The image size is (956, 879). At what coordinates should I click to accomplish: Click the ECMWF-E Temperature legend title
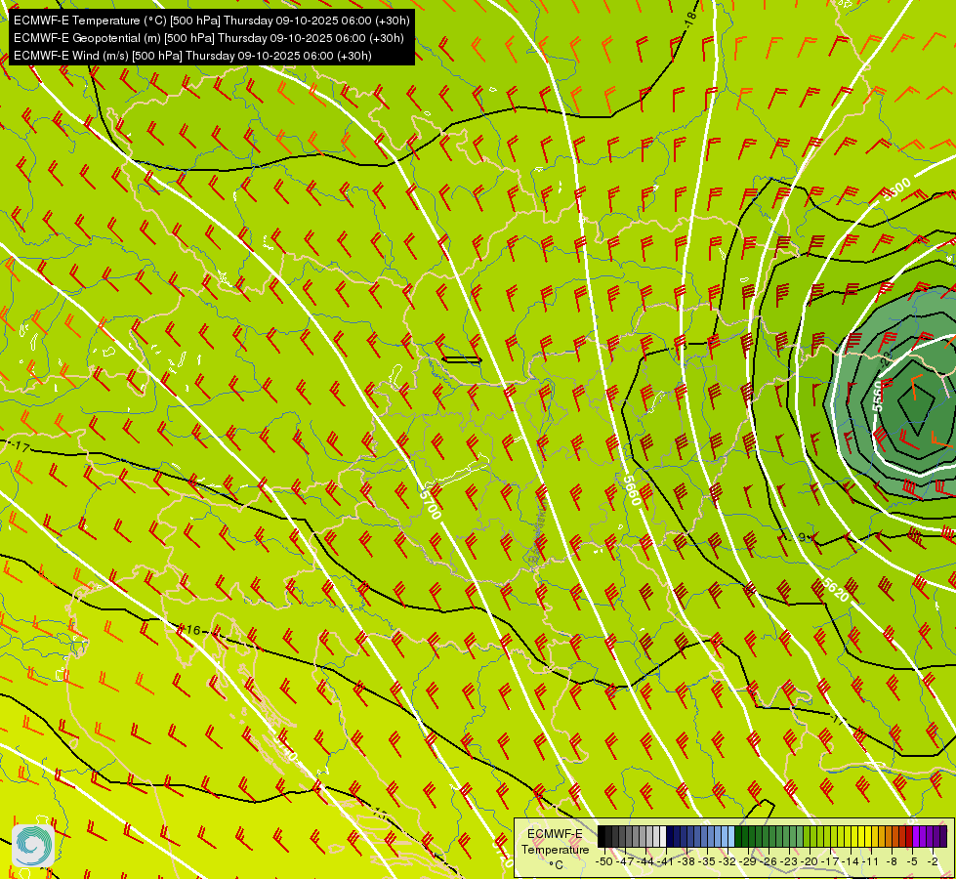[x=555, y=841]
